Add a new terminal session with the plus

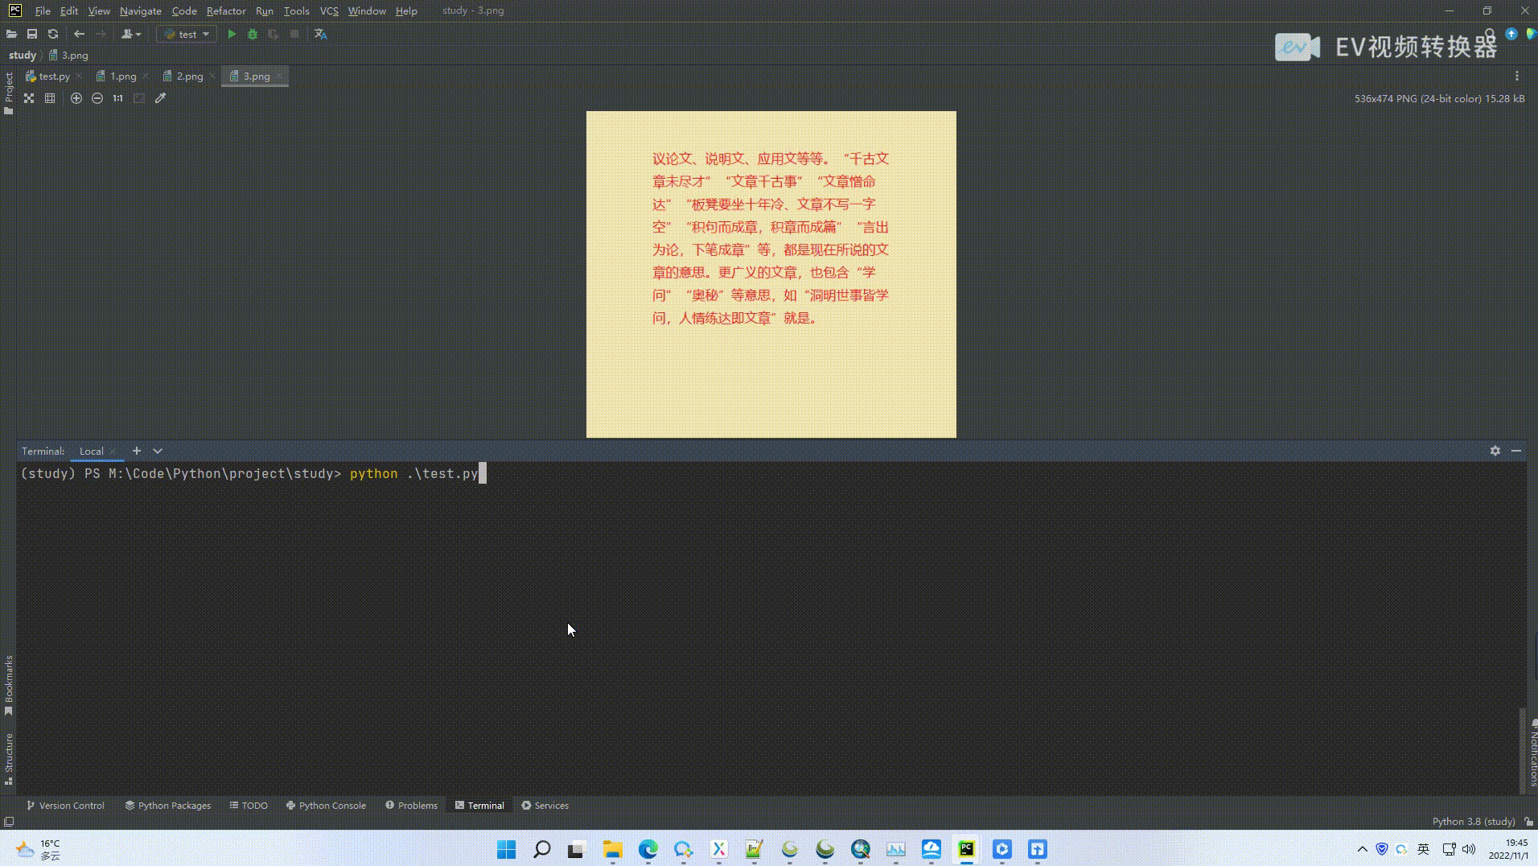click(x=136, y=451)
